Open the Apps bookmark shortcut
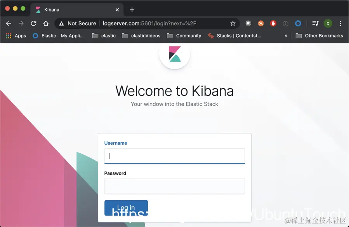This screenshot has width=349, height=227. click(x=16, y=36)
